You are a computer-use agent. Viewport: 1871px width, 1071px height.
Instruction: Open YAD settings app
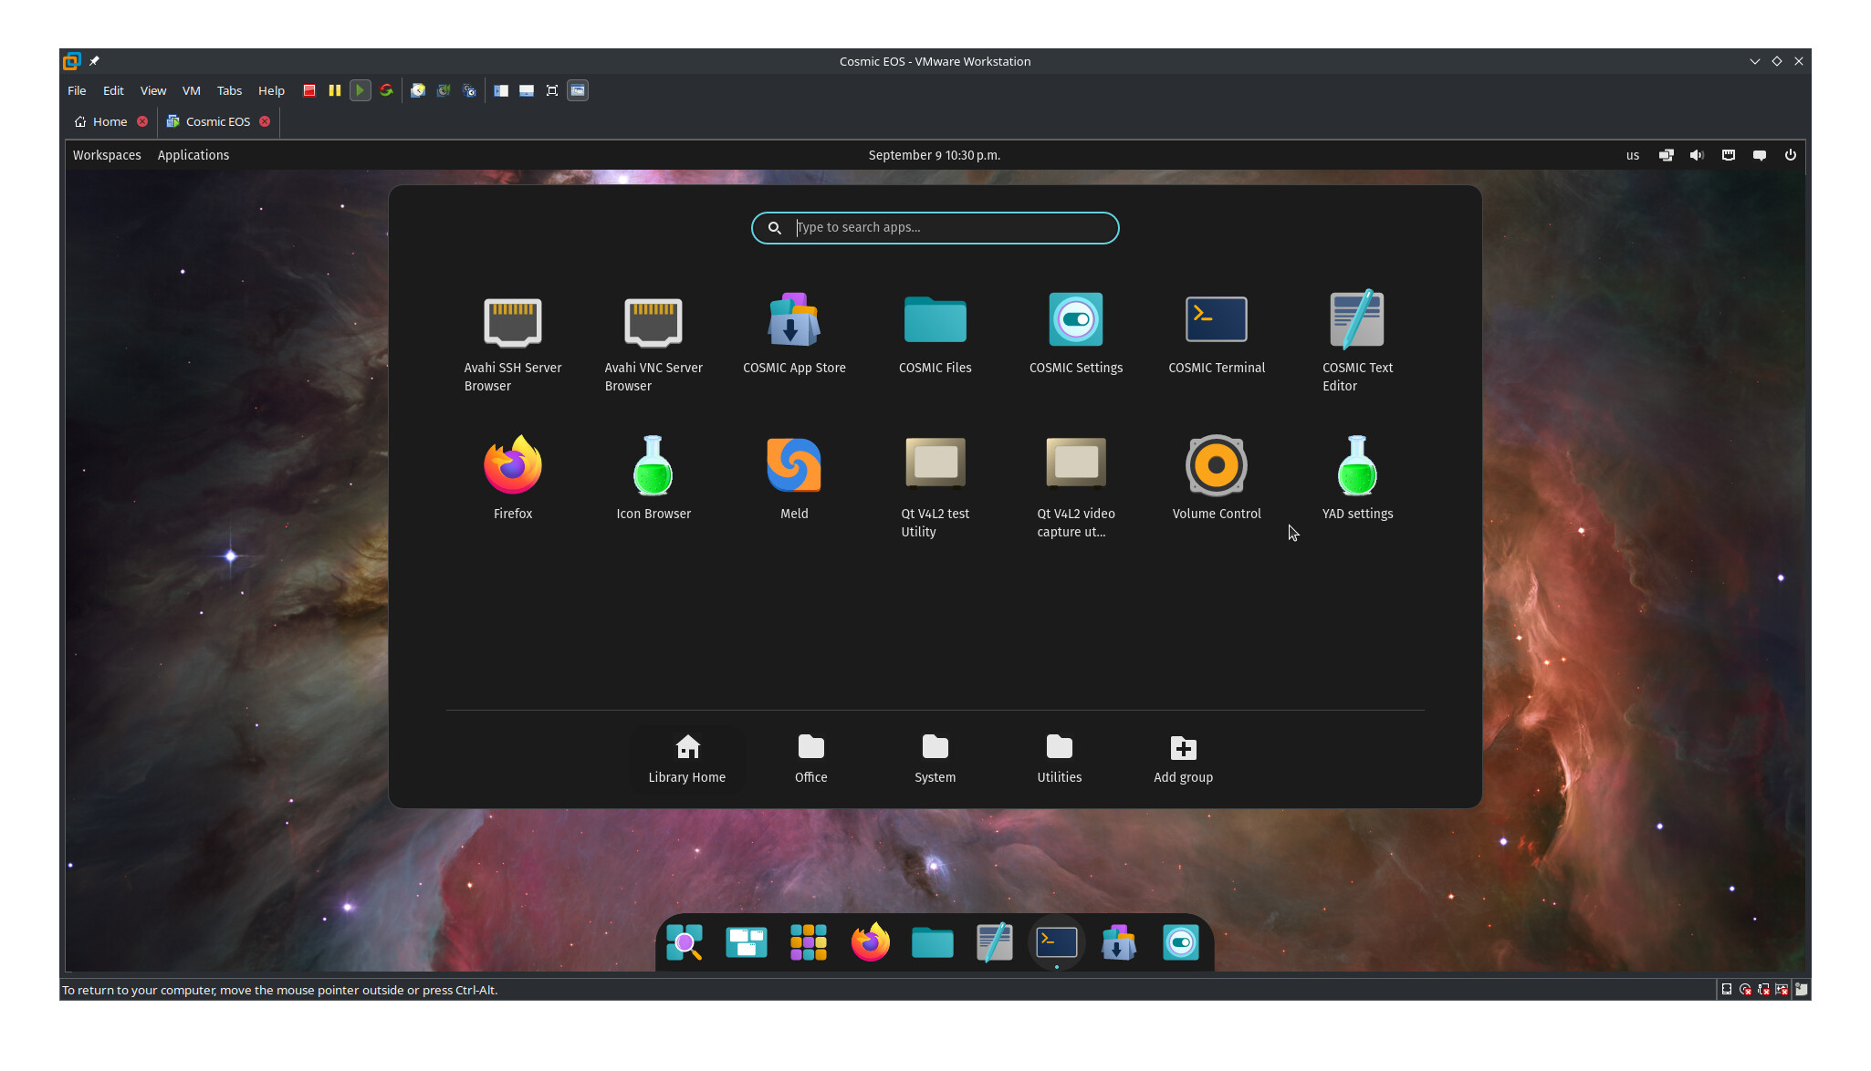1357,479
